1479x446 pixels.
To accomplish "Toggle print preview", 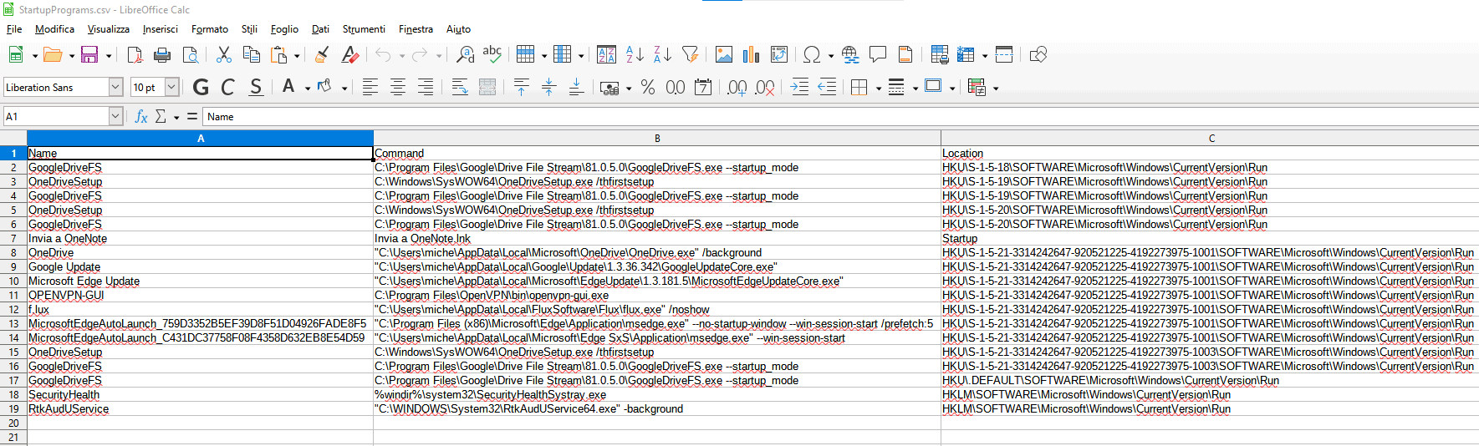I will pos(191,55).
